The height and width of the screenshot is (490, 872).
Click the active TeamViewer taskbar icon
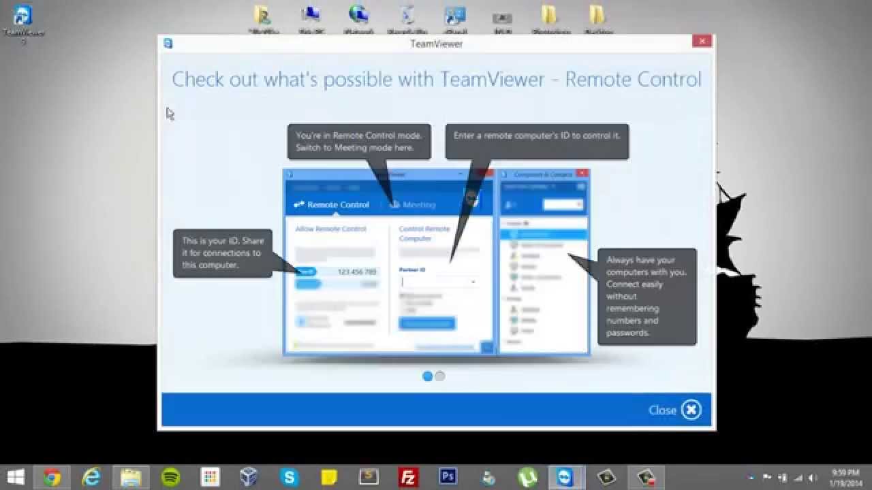(x=566, y=477)
